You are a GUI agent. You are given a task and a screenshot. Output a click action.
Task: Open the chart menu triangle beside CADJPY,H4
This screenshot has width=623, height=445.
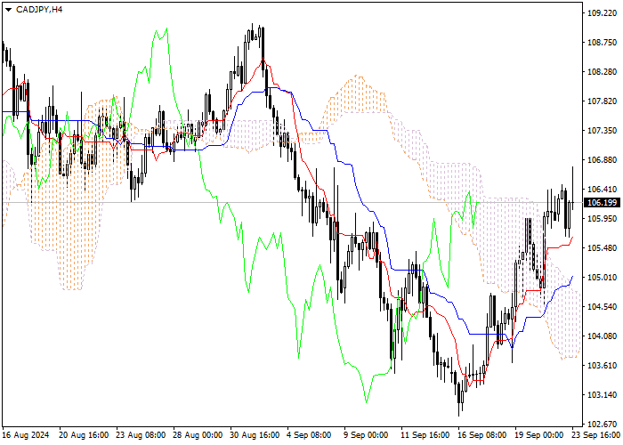[8, 10]
